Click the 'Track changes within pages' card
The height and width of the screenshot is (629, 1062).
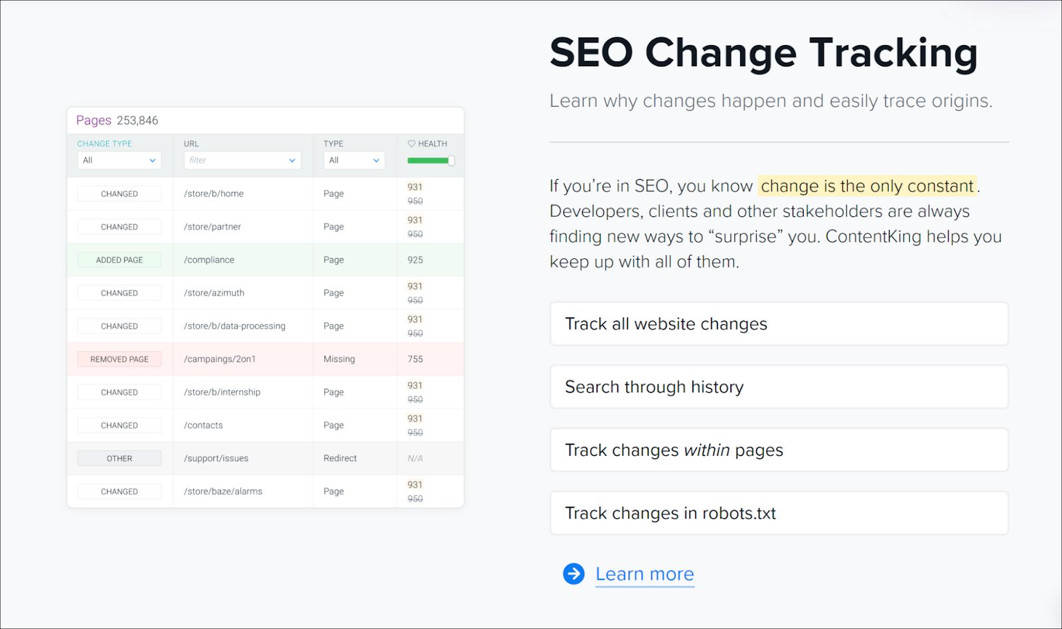click(x=779, y=450)
